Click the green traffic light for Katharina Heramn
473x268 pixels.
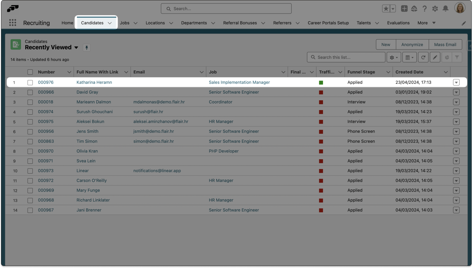click(321, 83)
